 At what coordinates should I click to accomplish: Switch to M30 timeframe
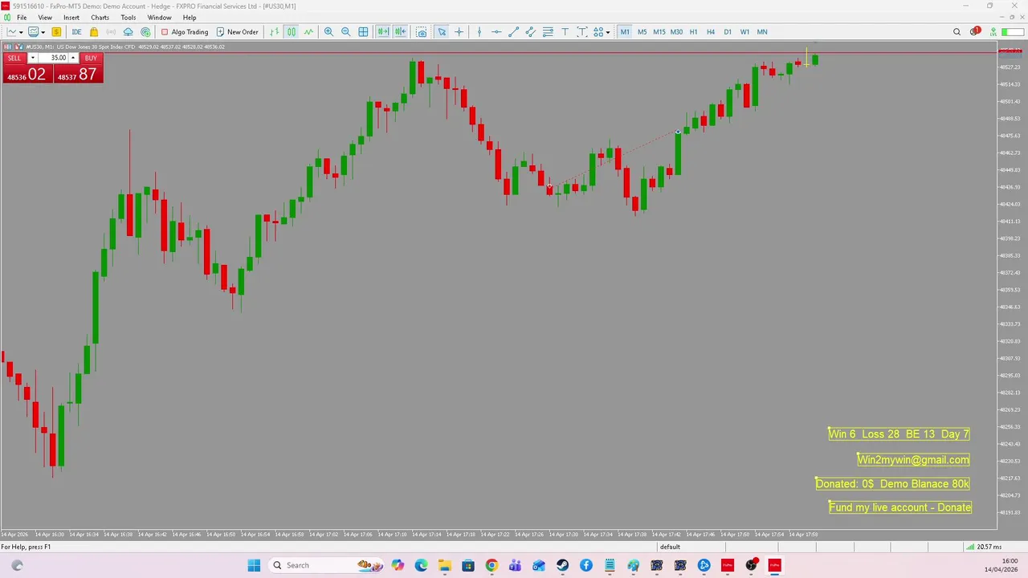click(x=676, y=32)
